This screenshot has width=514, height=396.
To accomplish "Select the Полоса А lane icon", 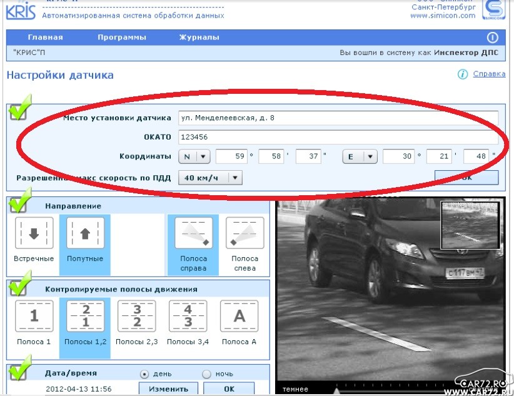I will click(x=239, y=317).
